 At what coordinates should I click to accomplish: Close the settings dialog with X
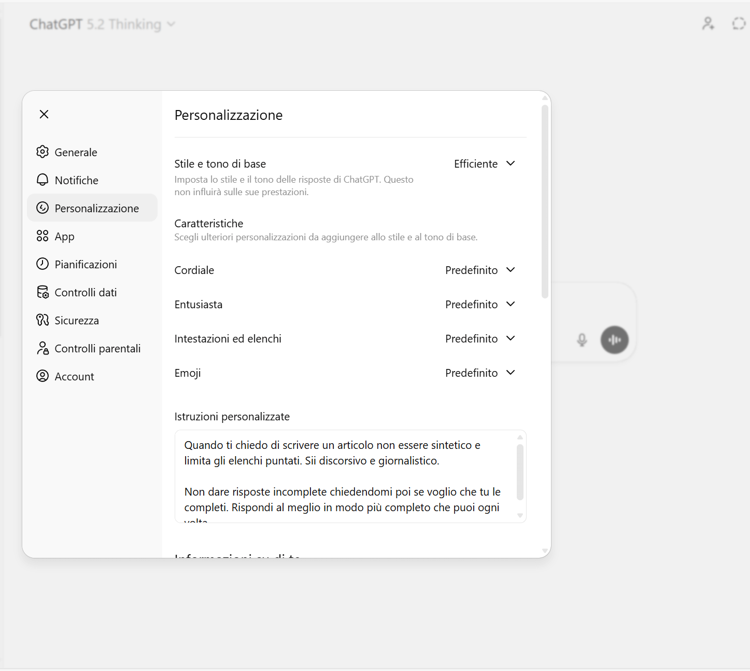point(44,114)
